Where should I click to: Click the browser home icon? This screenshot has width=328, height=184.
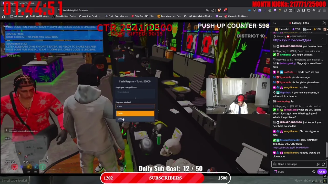pyautogui.click(x=19, y=10)
